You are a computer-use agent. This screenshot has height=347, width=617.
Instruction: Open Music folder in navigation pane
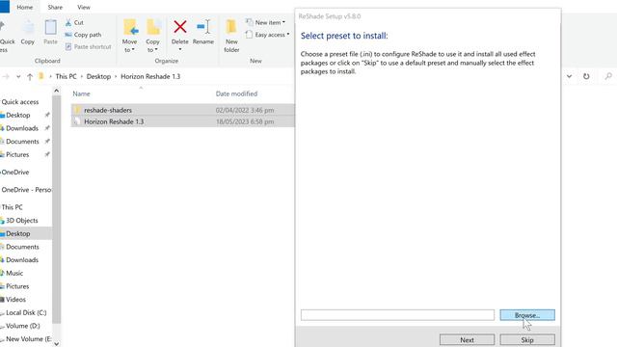coord(14,273)
